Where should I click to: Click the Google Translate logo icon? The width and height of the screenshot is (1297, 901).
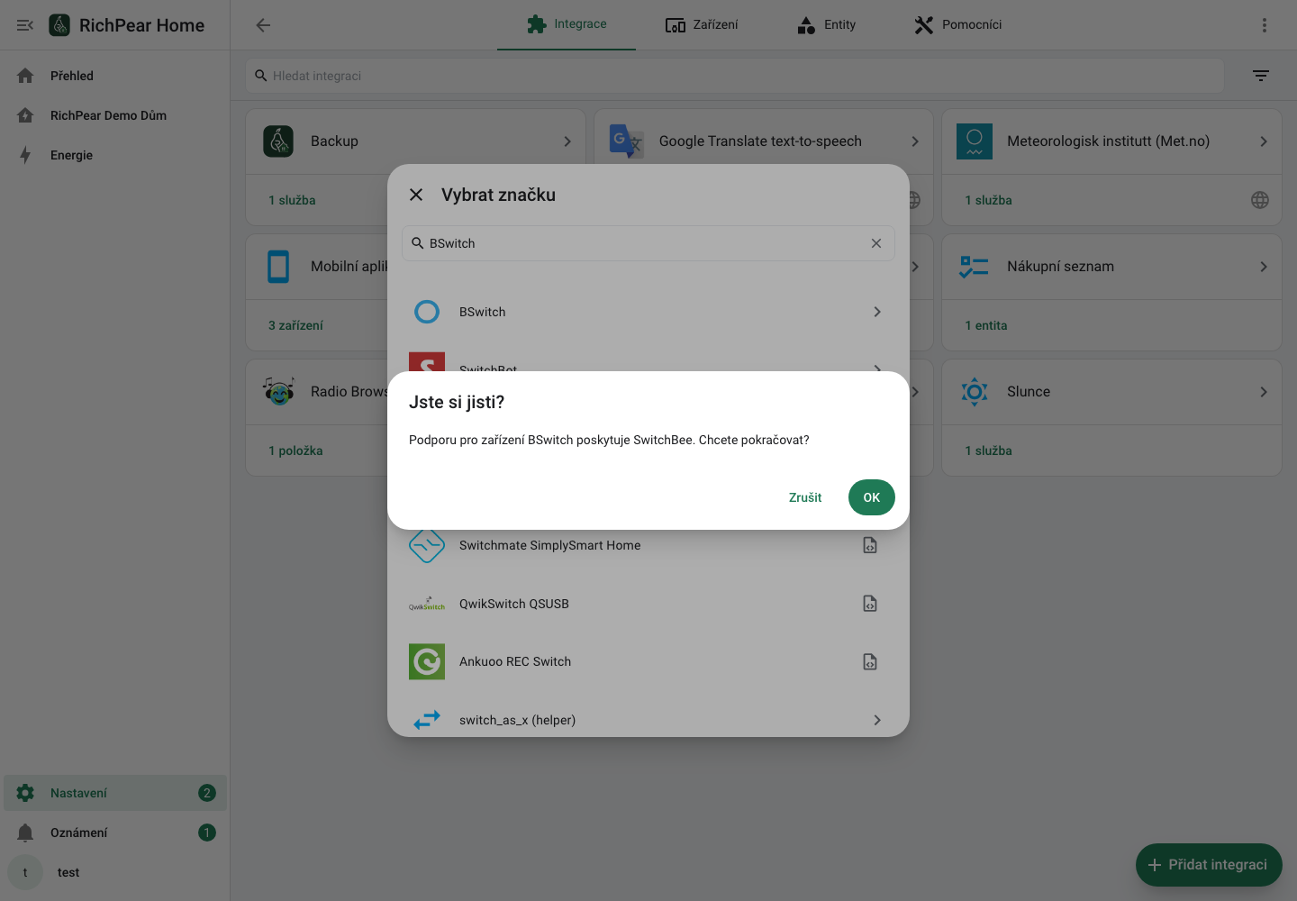pos(626,141)
